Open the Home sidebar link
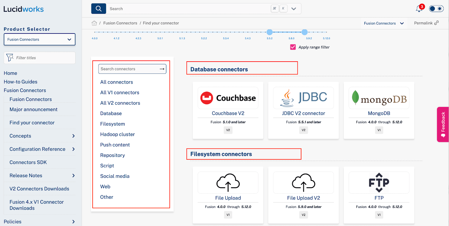Image resolution: width=449 pixels, height=226 pixels. coord(10,73)
